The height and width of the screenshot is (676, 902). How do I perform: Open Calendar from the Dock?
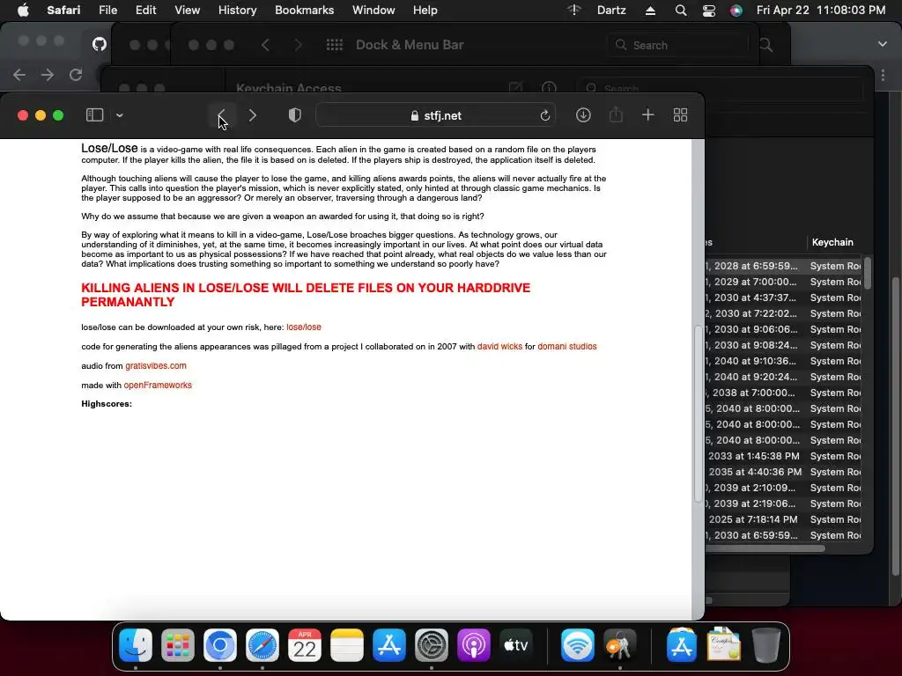click(304, 645)
